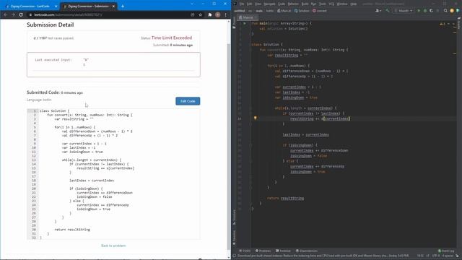Open the Back to problem link
Image resolution: width=462 pixels, height=260 pixels.
click(113, 246)
